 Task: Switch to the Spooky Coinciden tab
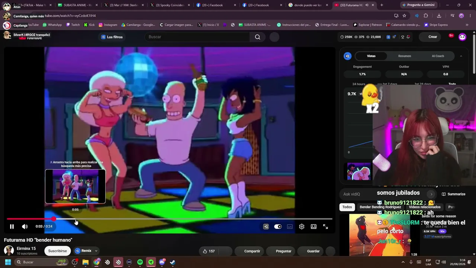point(169,5)
